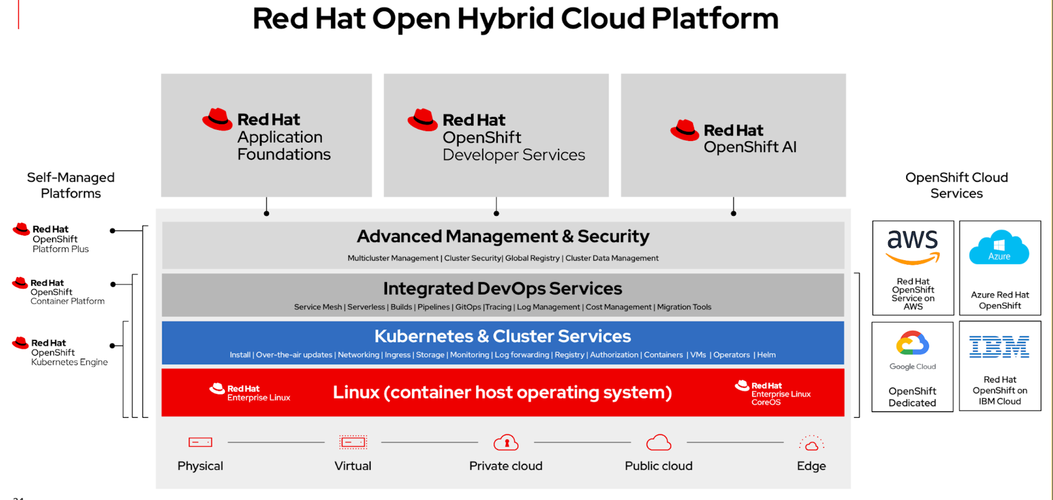
Task: Click the Red Hat OpenShift AI box
Action: tap(733, 136)
